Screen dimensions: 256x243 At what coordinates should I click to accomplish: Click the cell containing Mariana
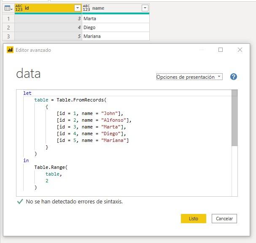[115, 36]
